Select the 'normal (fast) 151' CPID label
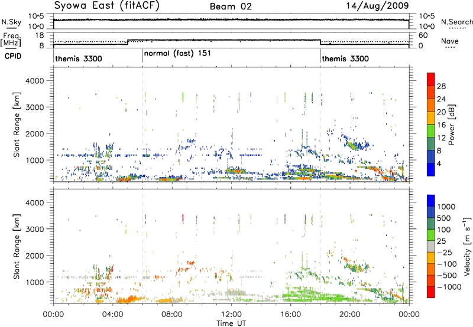Viewport: 473px width, 327px height. point(177,54)
